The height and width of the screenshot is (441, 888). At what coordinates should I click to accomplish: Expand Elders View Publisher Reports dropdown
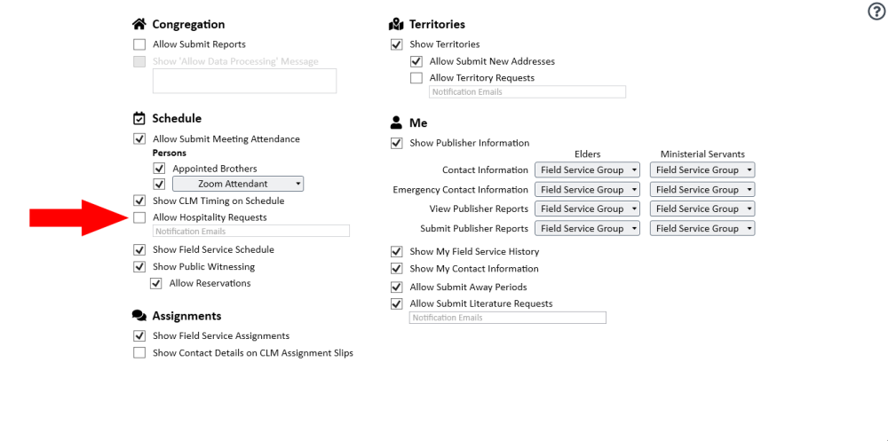587,209
